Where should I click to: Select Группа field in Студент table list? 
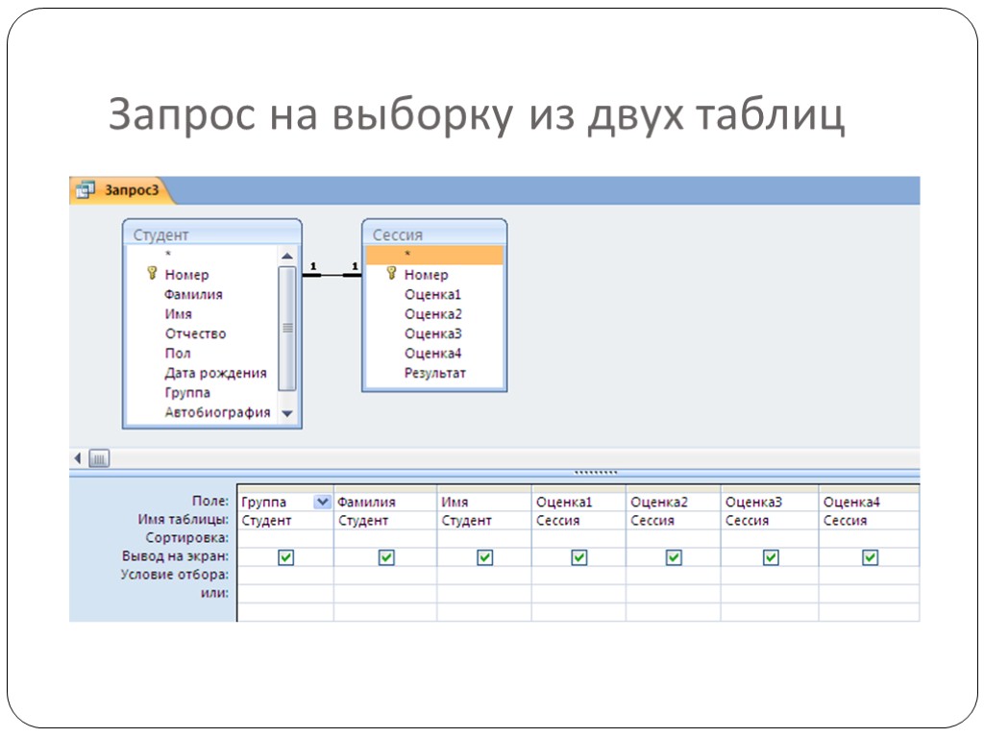[187, 393]
